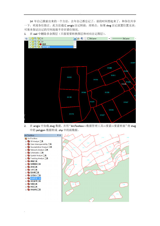Toggle the bulb of the red-swatch layer

pos(30,44)
